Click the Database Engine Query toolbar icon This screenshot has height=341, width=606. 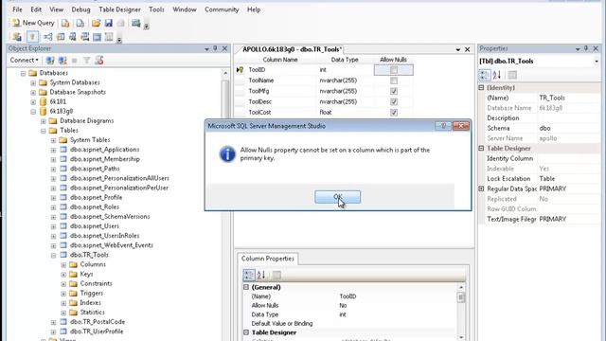coord(65,23)
